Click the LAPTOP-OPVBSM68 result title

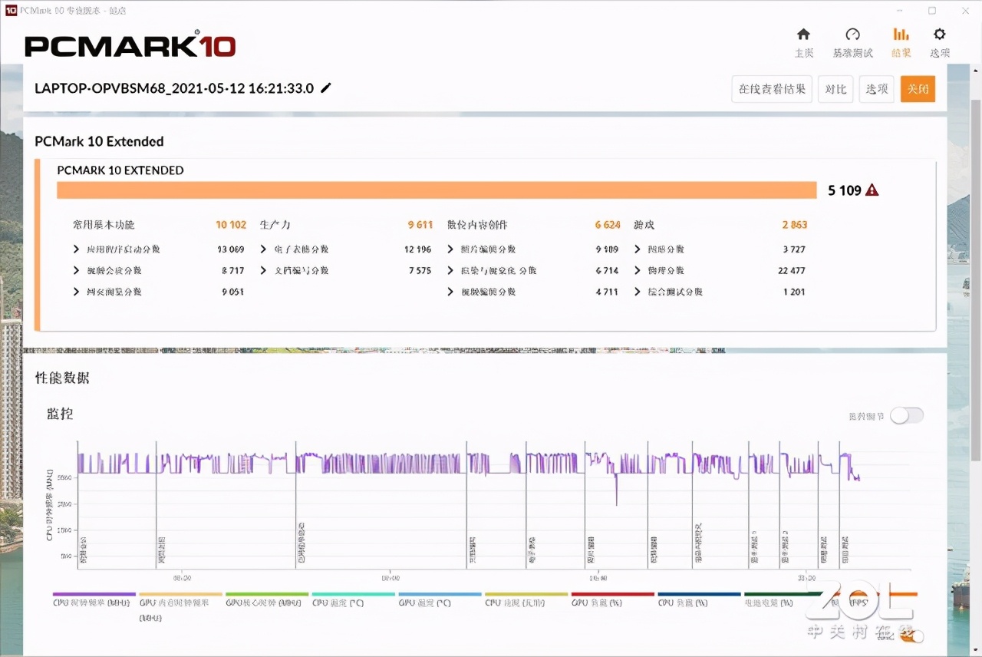(x=174, y=87)
